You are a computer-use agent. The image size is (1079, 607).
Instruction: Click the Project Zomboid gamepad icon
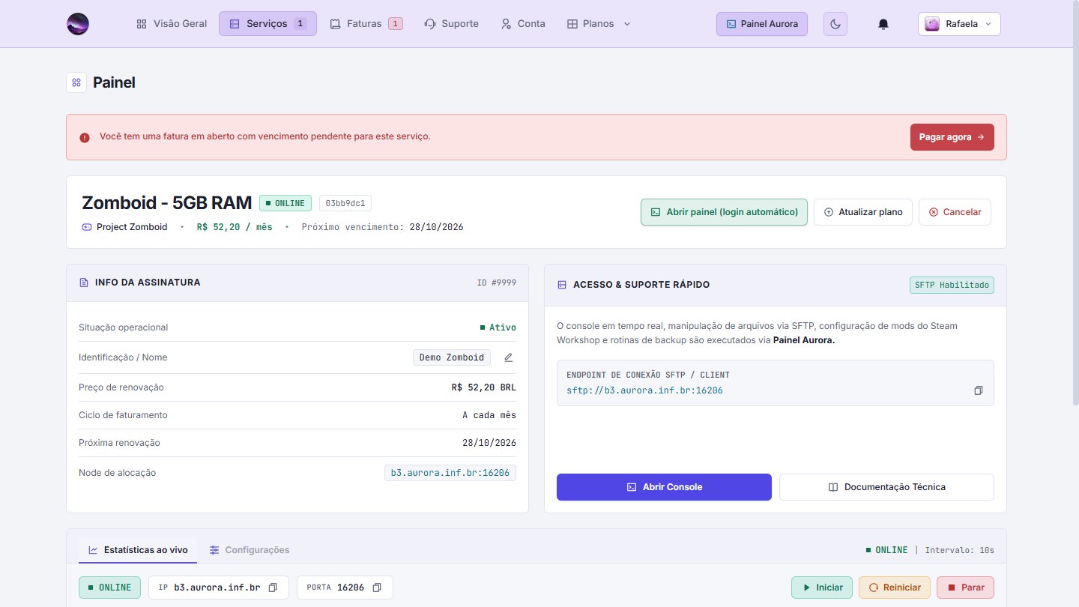pos(87,227)
